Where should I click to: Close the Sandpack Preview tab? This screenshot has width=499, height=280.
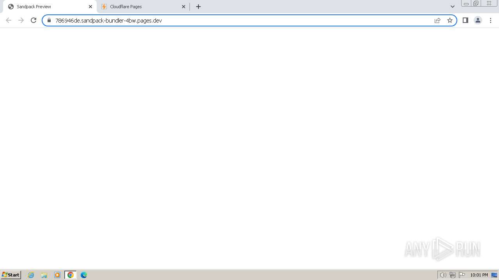90,7
